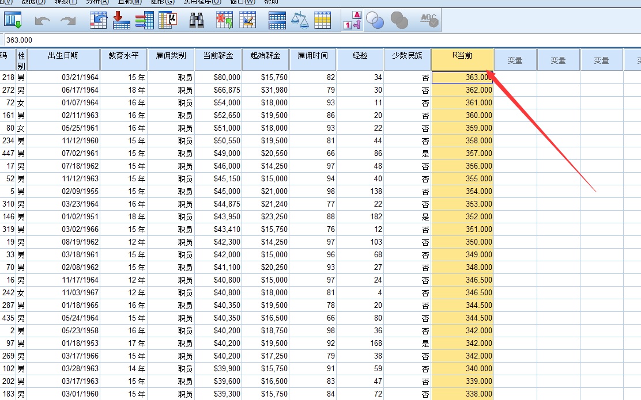641x400 pixels.
Task: Click the birth date cell 06/17/1964
Action: tap(63, 90)
